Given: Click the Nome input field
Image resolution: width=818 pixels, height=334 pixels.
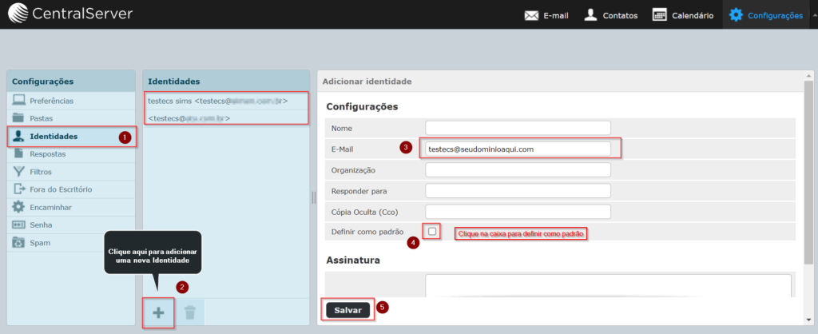Looking at the screenshot, I should pos(518,128).
